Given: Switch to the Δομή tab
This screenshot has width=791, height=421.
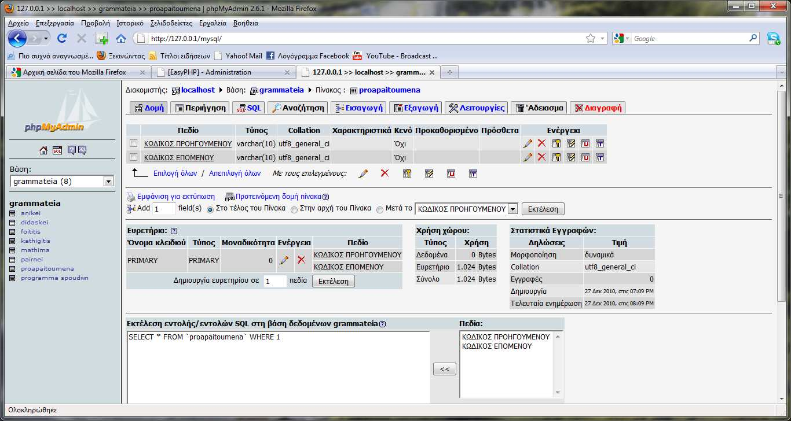Looking at the screenshot, I should (148, 108).
